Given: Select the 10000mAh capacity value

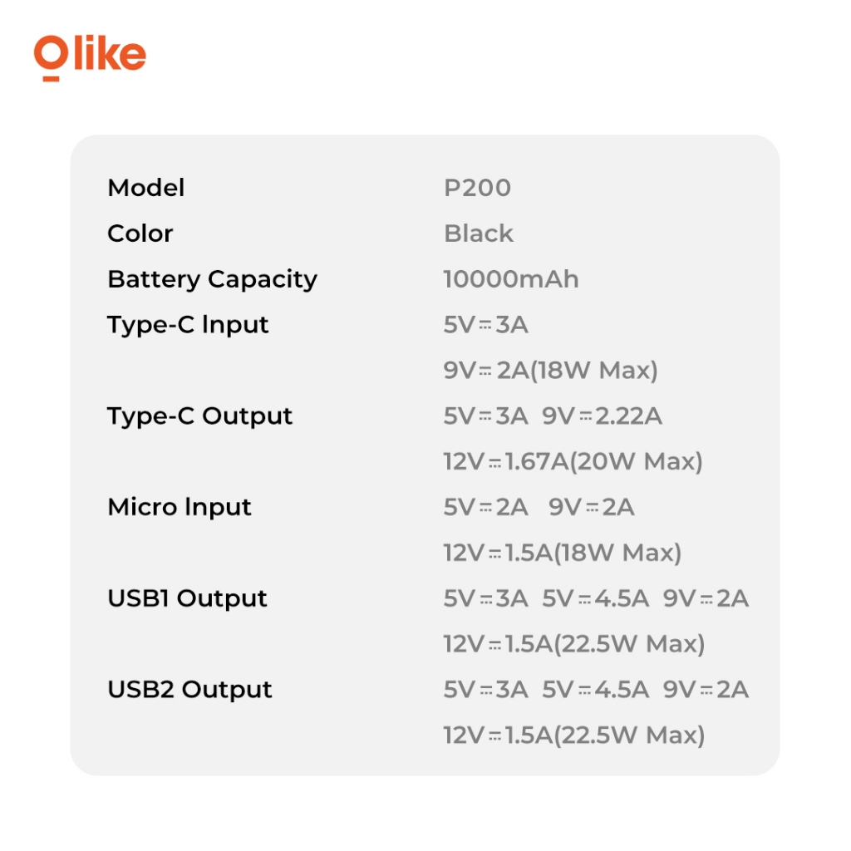Looking at the screenshot, I should point(511,279).
